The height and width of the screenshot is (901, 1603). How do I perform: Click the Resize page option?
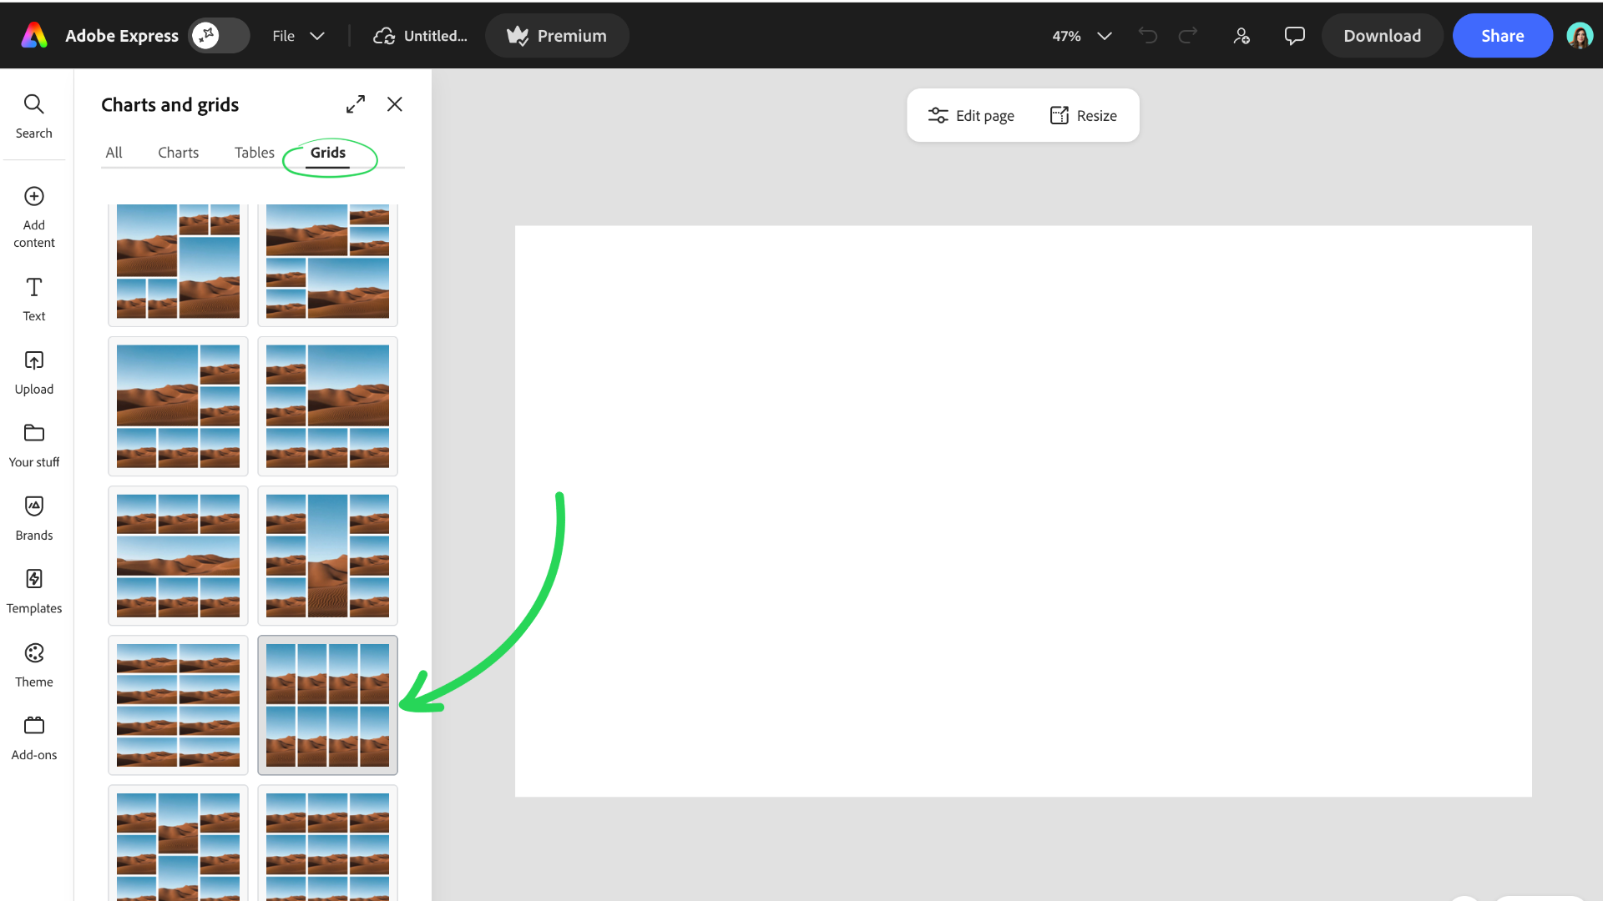1083,116
